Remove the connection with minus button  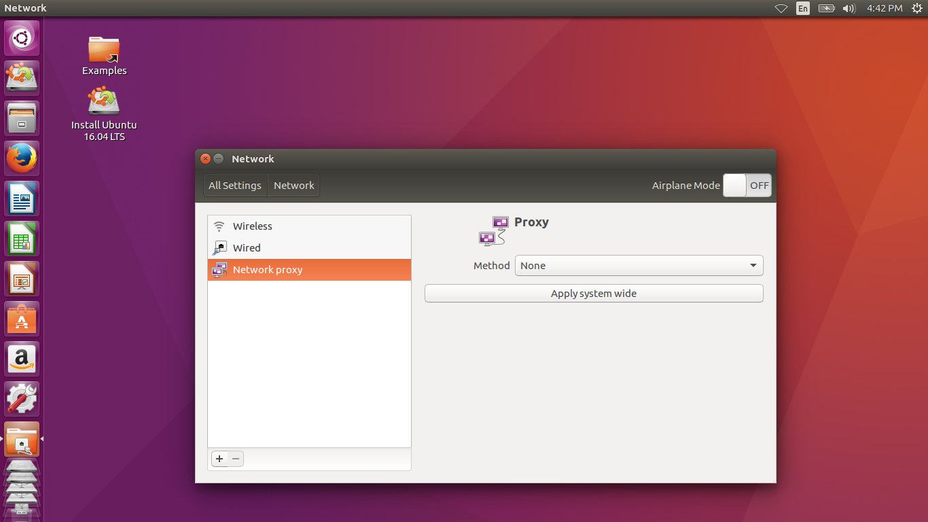[x=236, y=459]
